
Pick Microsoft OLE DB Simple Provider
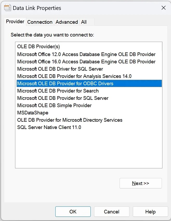click(x=54, y=106)
